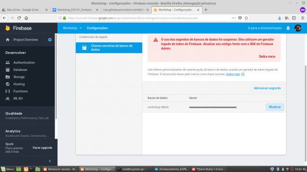Screen dimensions: 307x172
Task: Click the Spark plan label
Action: point(9,144)
